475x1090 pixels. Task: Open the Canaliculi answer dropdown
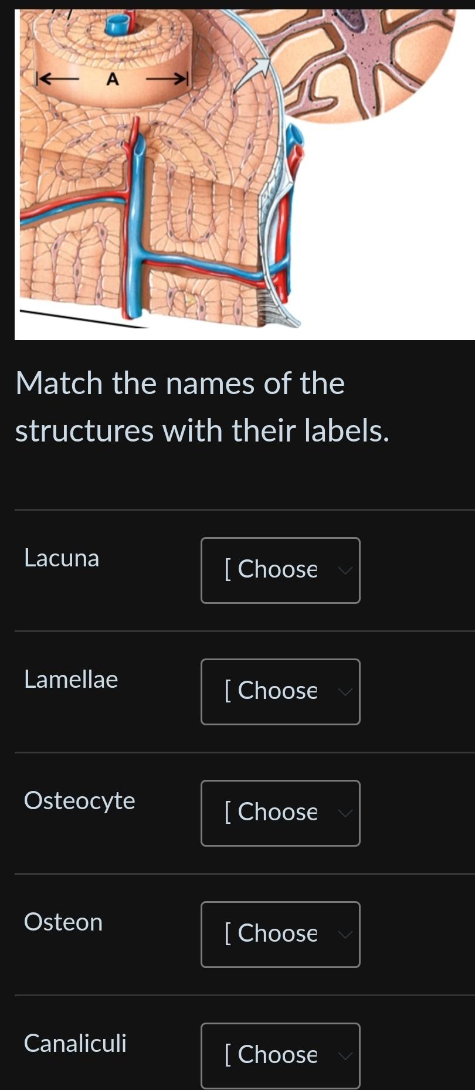click(280, 1055)
